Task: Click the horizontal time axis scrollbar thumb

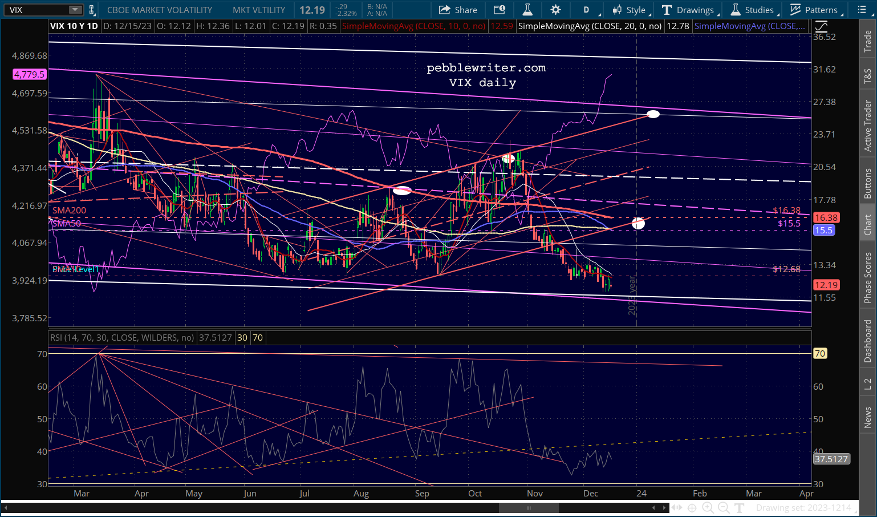Action: coord(529,507)
